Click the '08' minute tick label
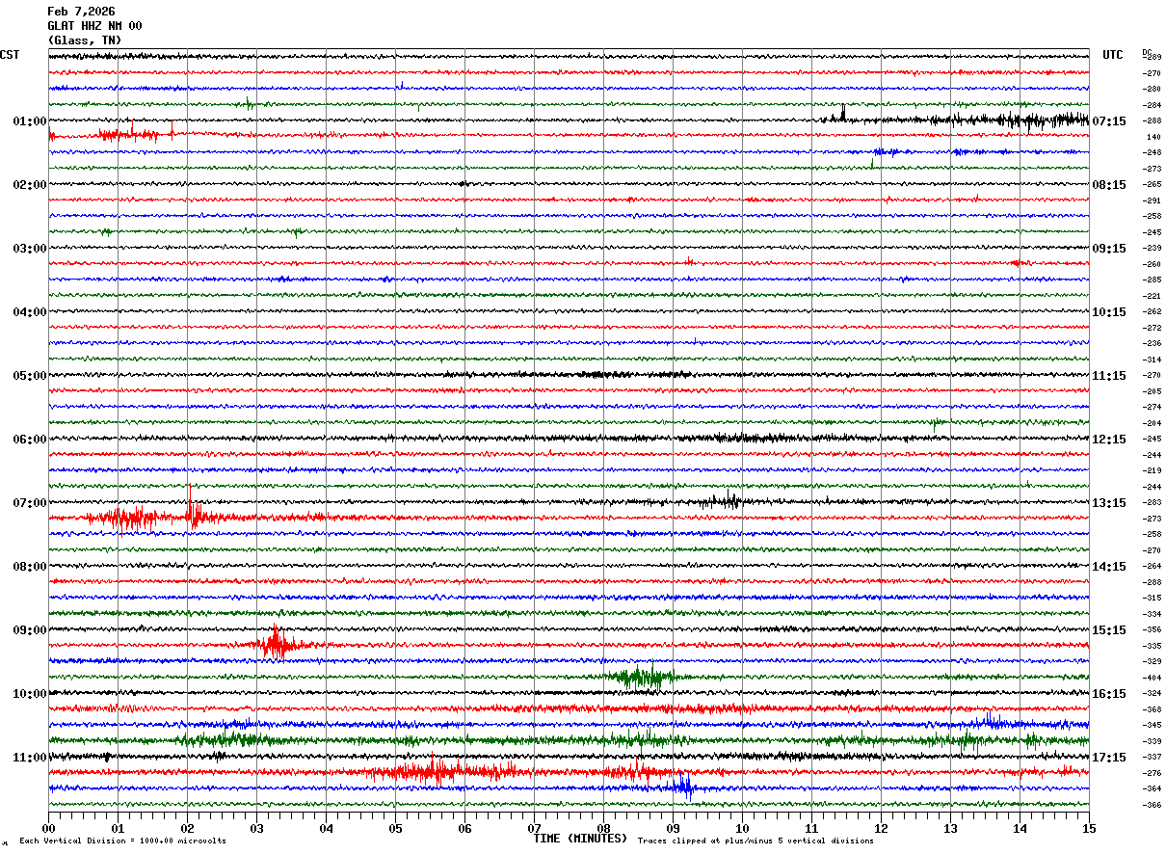This screenshot has width=1166, height=854. 603,828
